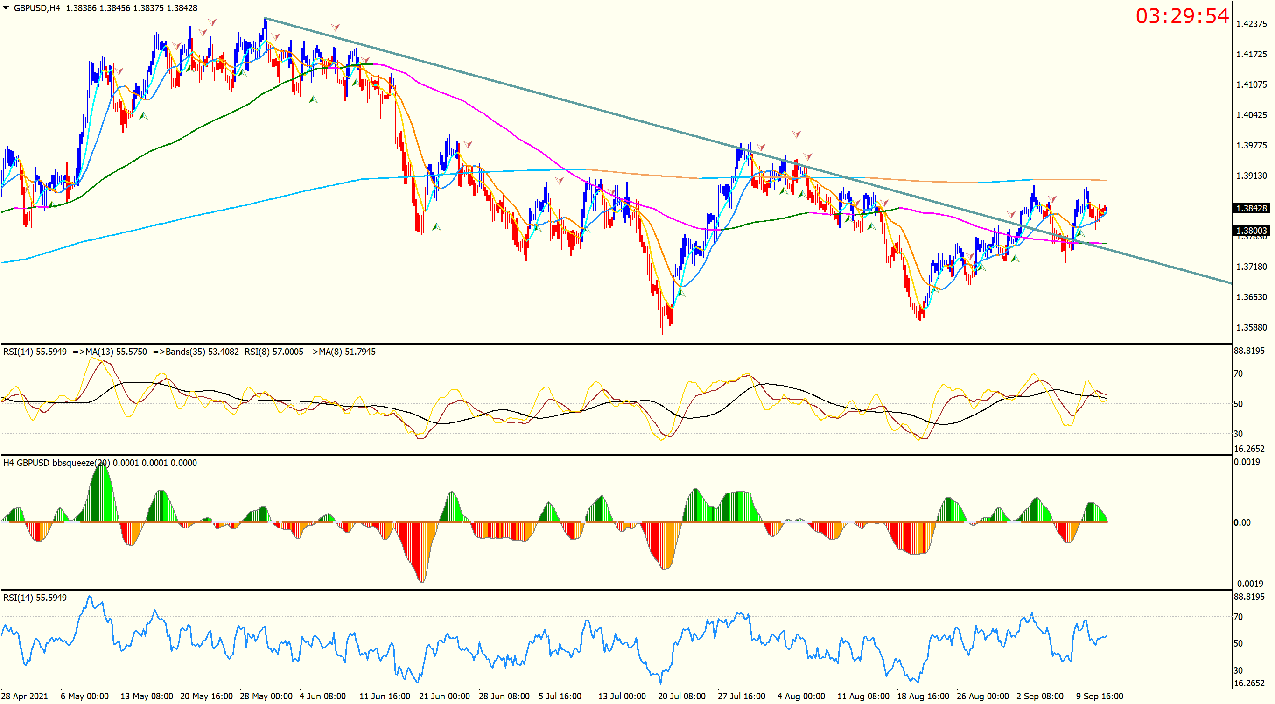Click the red countdown timer 03:29:54

tap(1182, 16)
